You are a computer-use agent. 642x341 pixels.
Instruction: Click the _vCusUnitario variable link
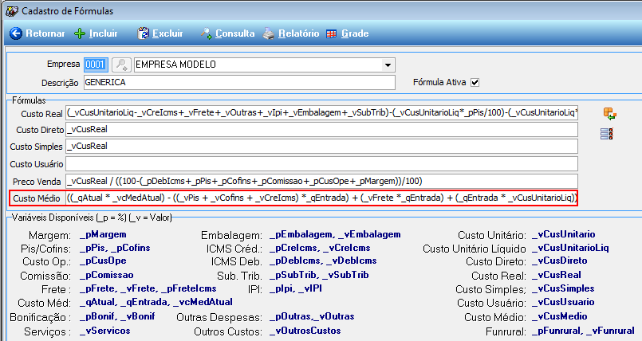563,235
